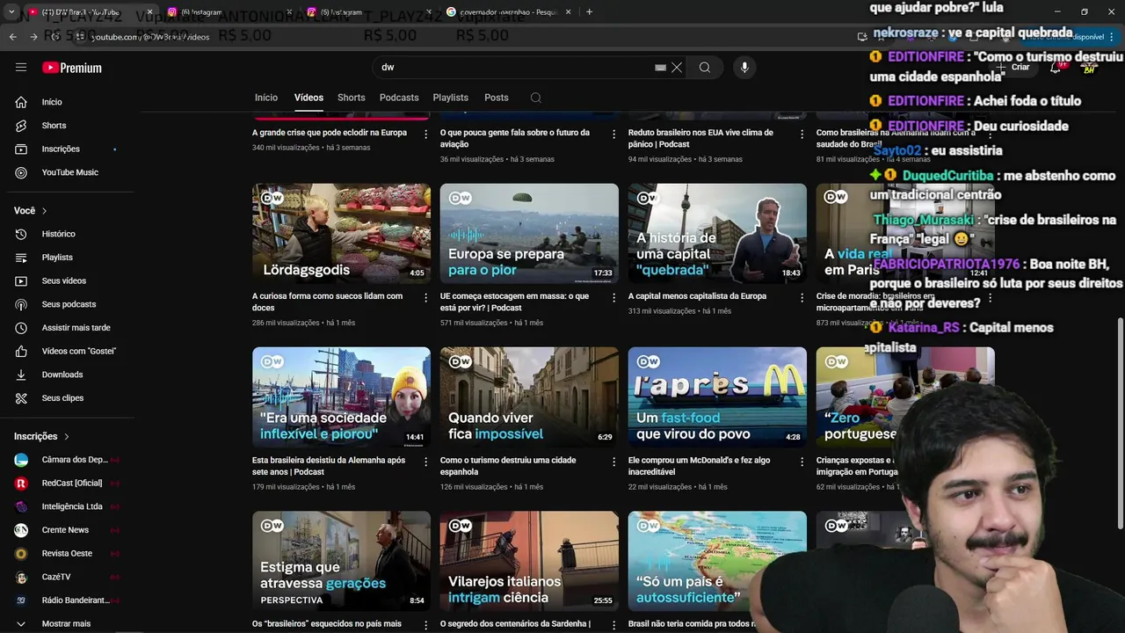Viewport: 1125px width, 633px height.
Task: Open Shorts in the sidebar
Action: (x=54, y=126)
